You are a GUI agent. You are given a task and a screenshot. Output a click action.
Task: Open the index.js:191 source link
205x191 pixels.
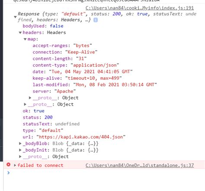pyautogui.click(x=140, y=8)
